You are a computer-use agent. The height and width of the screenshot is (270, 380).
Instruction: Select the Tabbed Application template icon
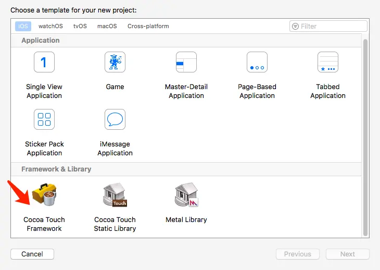327,63
